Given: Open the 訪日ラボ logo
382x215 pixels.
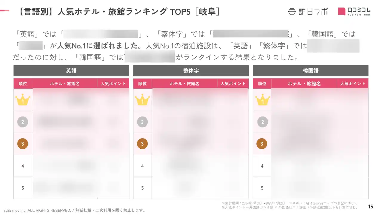Looking at the screenshot, I should coord(308,11).
